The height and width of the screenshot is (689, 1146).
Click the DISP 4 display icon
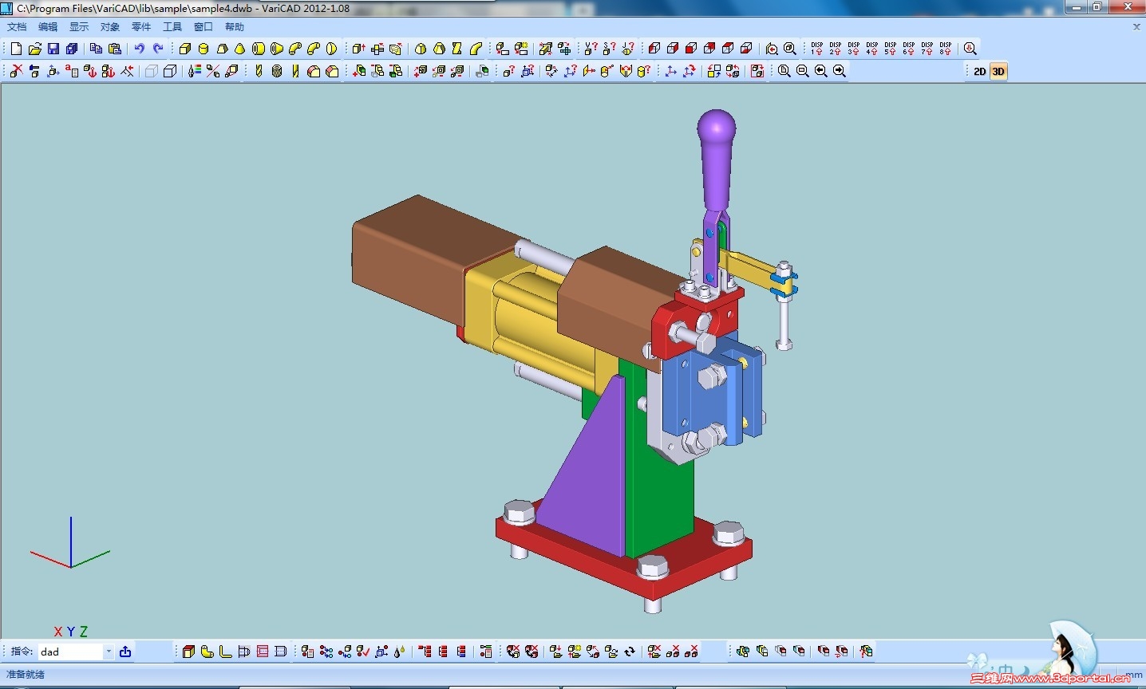click(872, 49)
